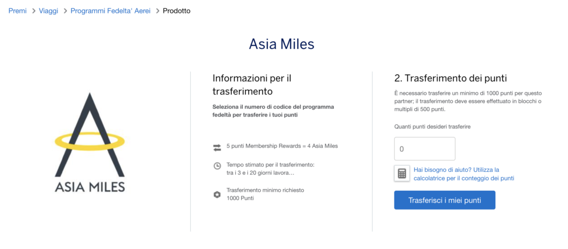Click the '5 punti Membership Rewards = 4 Asia Miles' text
Image resolution: width=568 pixels, height=249 pixels.
click(282, 146)
